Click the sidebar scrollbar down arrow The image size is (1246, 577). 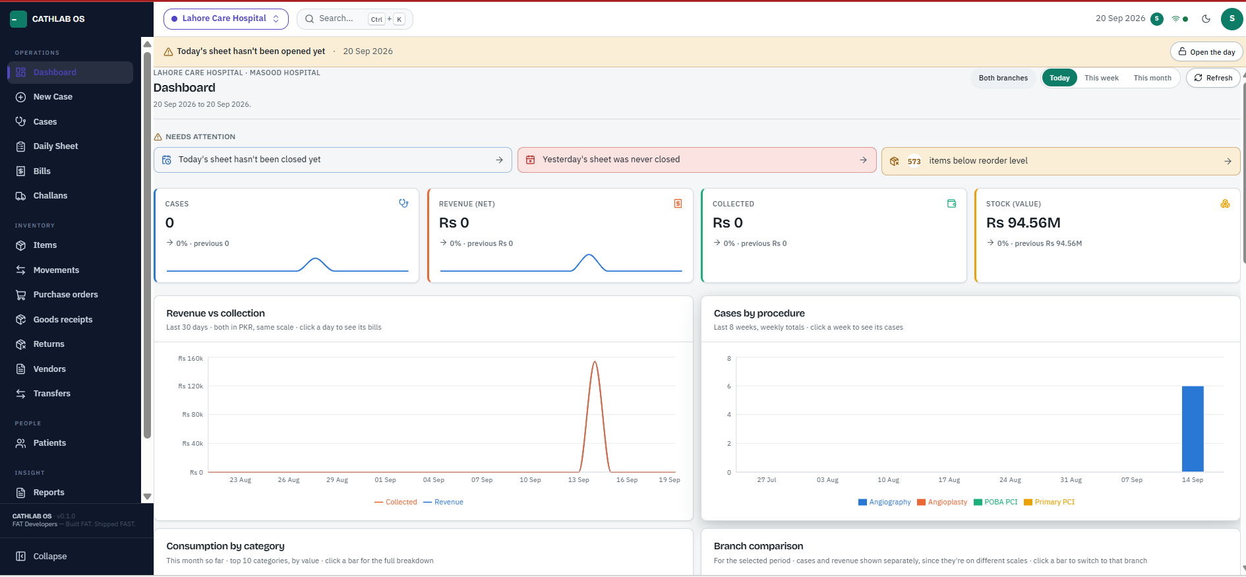coord(147,497)
